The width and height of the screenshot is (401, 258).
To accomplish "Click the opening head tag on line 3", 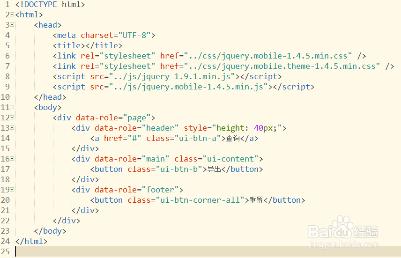I will tap(48, 25).
